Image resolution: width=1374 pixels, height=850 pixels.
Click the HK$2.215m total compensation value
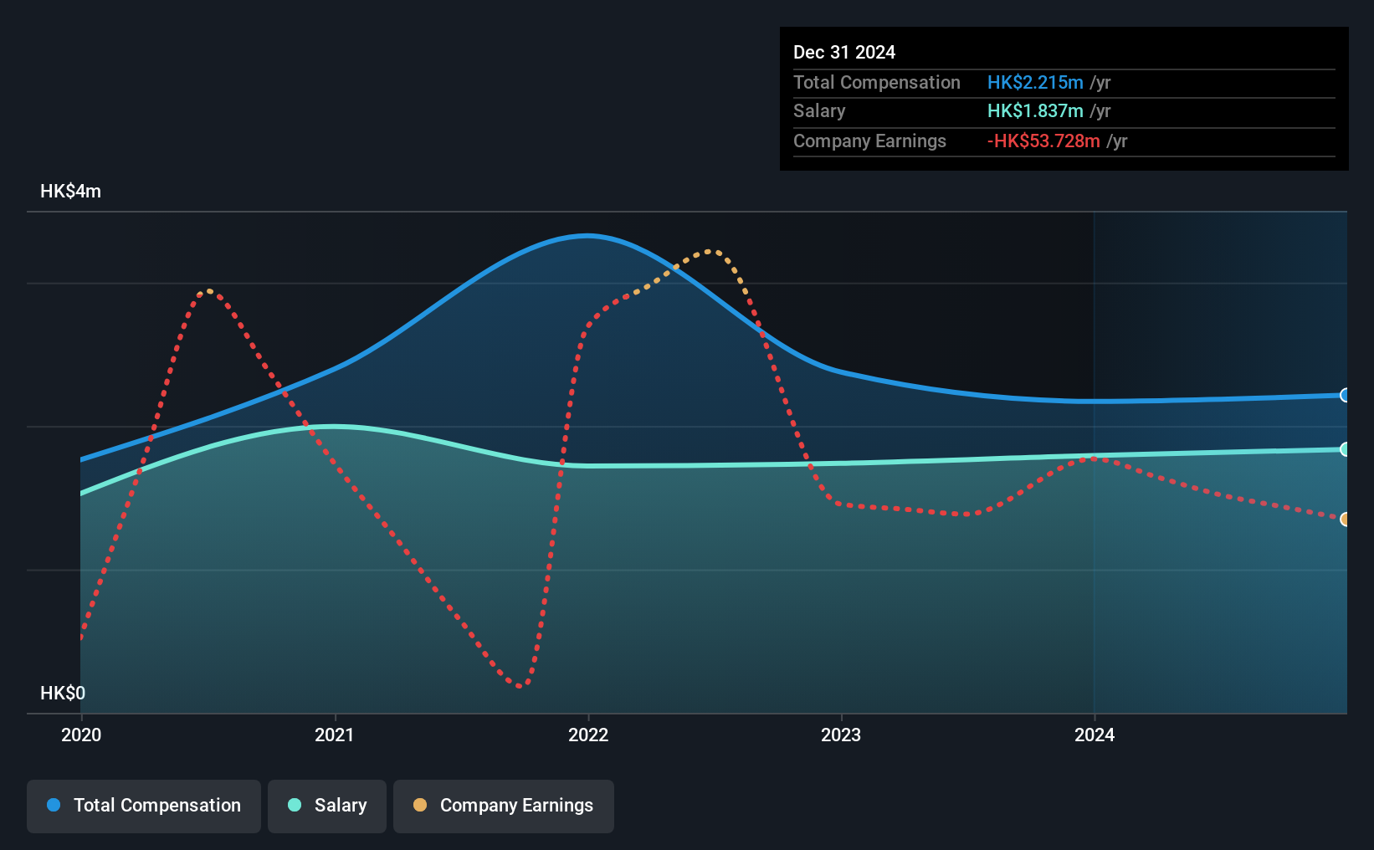pos(1035,83)
